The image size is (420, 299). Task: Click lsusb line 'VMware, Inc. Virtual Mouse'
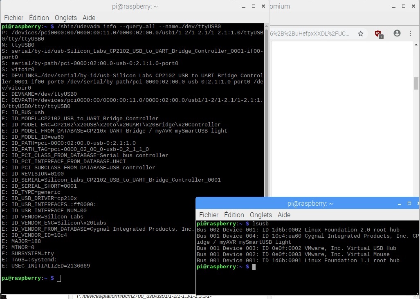click(293, 254)
